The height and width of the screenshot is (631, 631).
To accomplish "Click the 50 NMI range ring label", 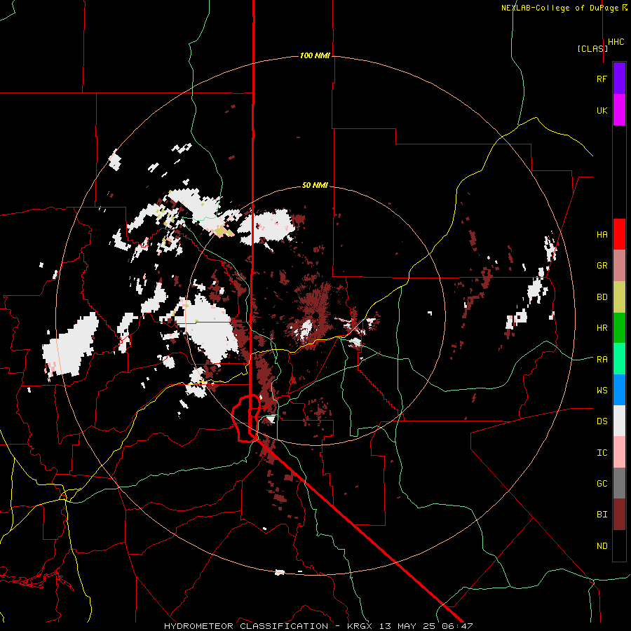I will [315, 186].
